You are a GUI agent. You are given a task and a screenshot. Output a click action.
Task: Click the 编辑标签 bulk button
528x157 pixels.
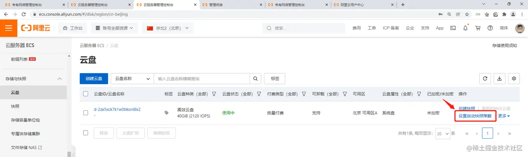(161, 133)
